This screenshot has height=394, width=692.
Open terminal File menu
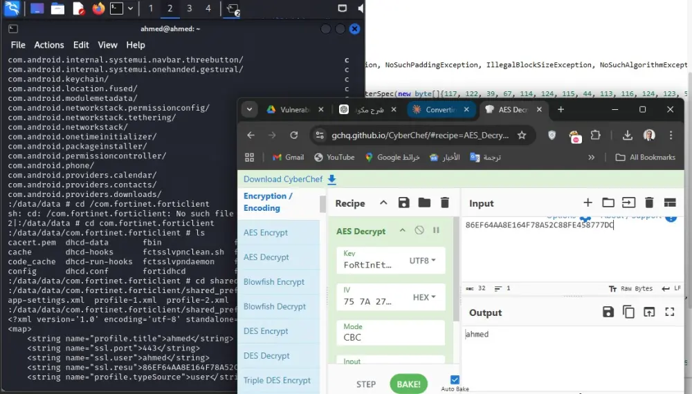(18, 45)
